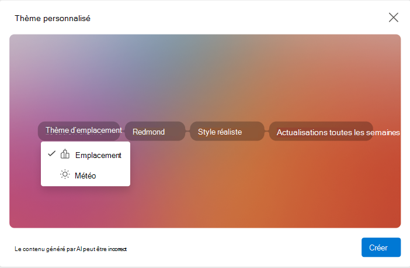
Task: Close the Thème personnalisé dialog
Action: click(x=393, y=18)
